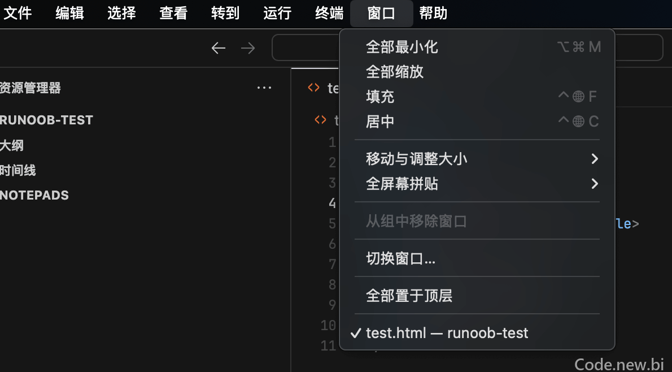Choose 全部缩放 menu entry
This screenshot has height=372, width=672.
point(477,72)
